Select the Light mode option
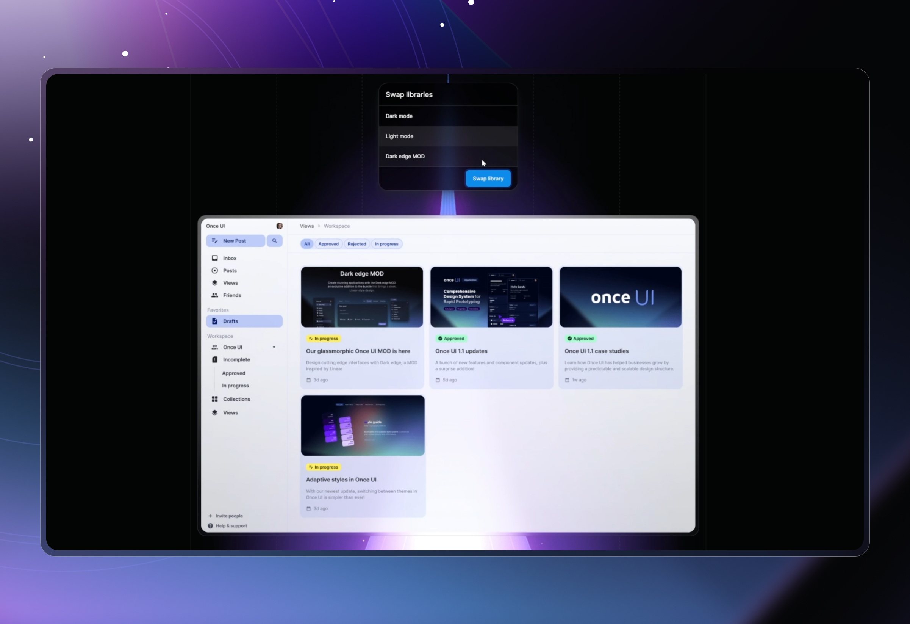Screen dimensions: 910x624 447,136
